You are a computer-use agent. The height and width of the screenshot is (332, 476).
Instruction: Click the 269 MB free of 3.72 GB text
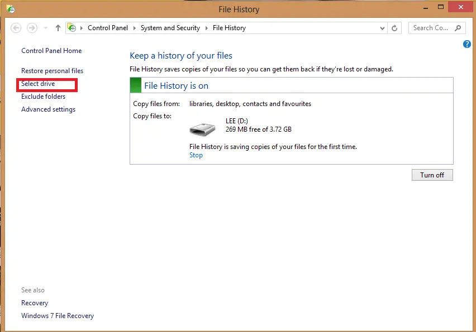coord(258,129)
